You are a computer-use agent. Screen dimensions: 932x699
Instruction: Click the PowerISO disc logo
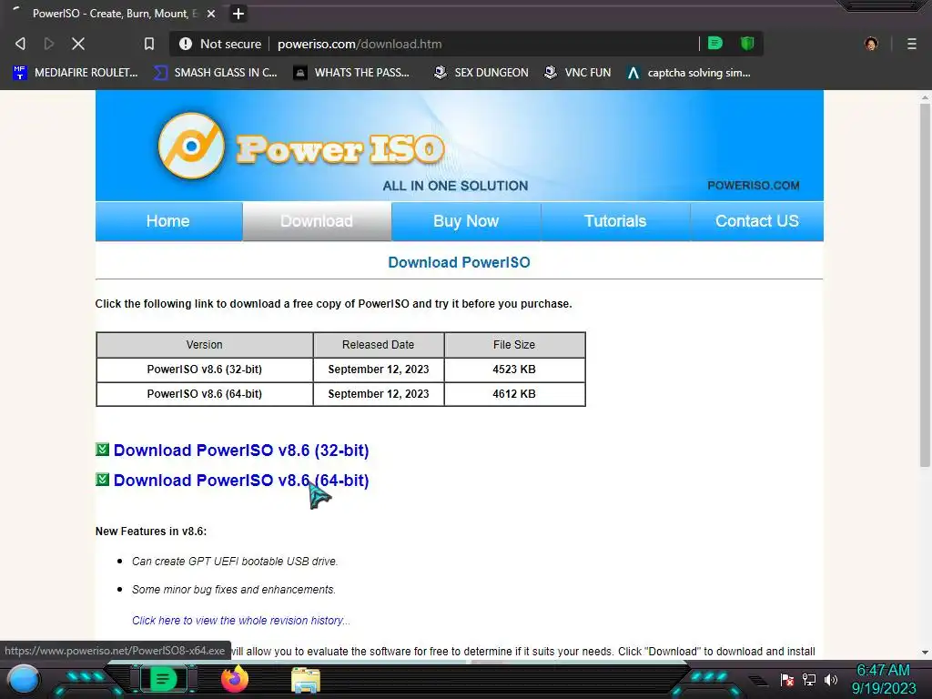coord(191,146)
